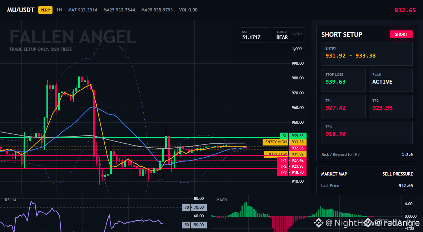Click the 1:2.0 risk reward ratio
The height and width of the screenshot is (232, 423).
pos(407,155)
